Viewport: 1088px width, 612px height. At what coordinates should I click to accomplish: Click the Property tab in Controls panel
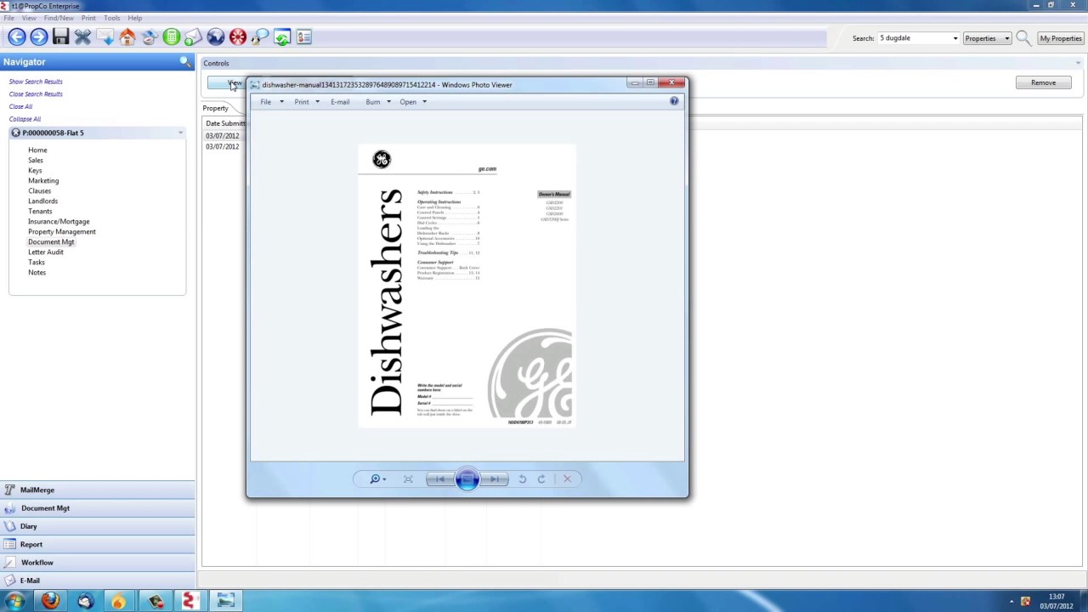pyautogui.click(x=215, y=108)
